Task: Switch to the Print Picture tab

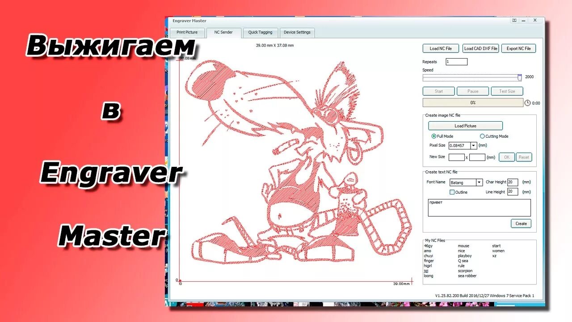Action: pyautogui.click(x=187, y=33)
